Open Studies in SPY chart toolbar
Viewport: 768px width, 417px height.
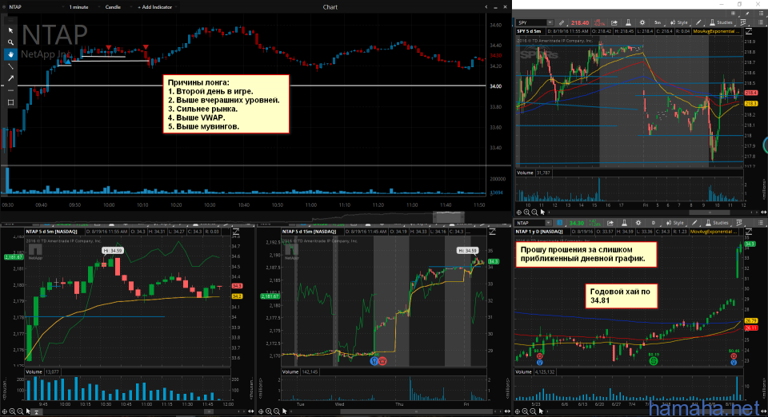point(721,22)
